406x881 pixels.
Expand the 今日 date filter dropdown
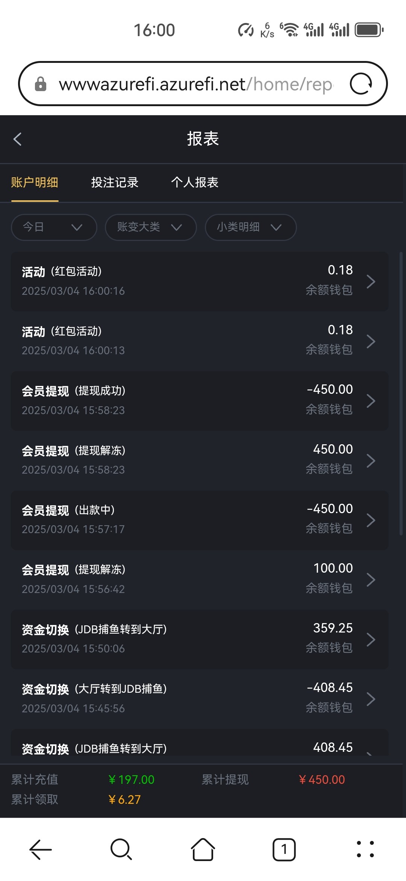(x=54, y=227)
